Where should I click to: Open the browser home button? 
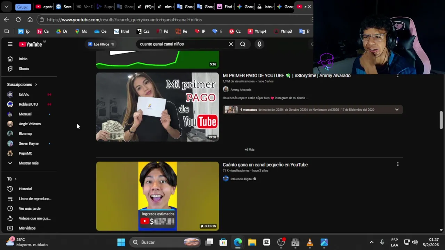tap(30, 20)
